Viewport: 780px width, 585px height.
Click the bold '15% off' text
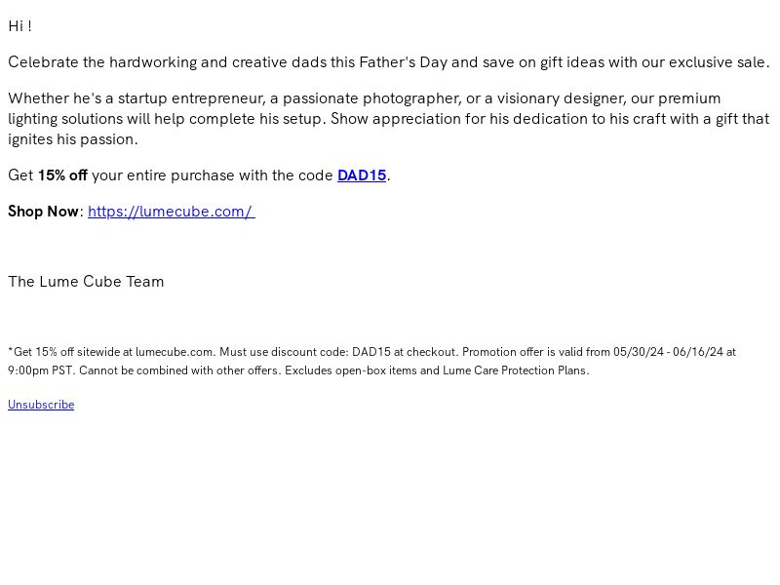pyautogui.click(x=62, y=175)
